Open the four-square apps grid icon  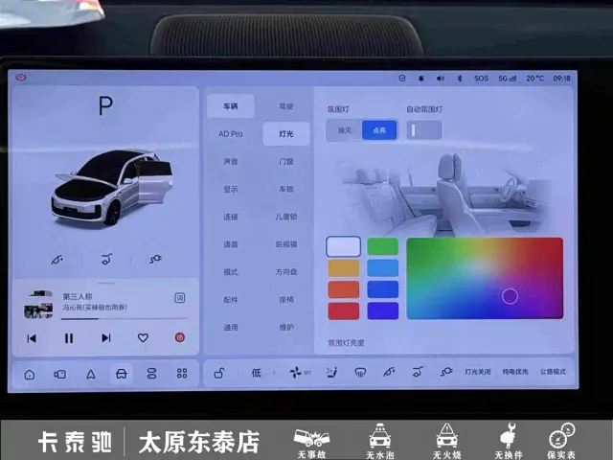click(182, 373)
